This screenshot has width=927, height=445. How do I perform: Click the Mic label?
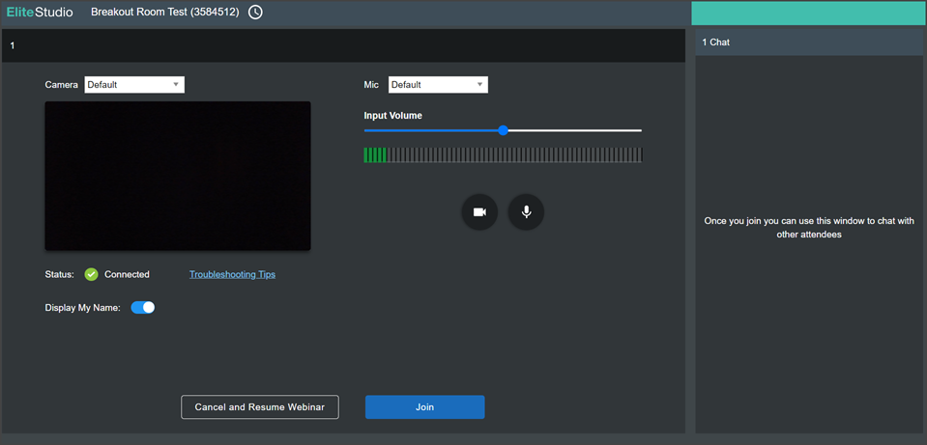click(x=371, y=84)
